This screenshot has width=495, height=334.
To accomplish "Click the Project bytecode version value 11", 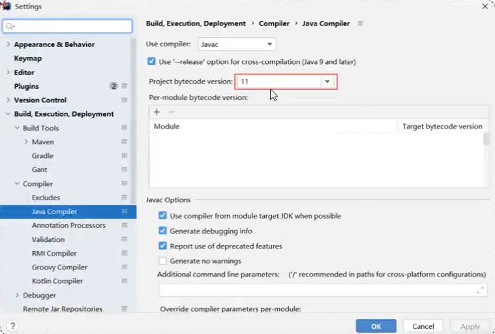I will tap(245, 82).
